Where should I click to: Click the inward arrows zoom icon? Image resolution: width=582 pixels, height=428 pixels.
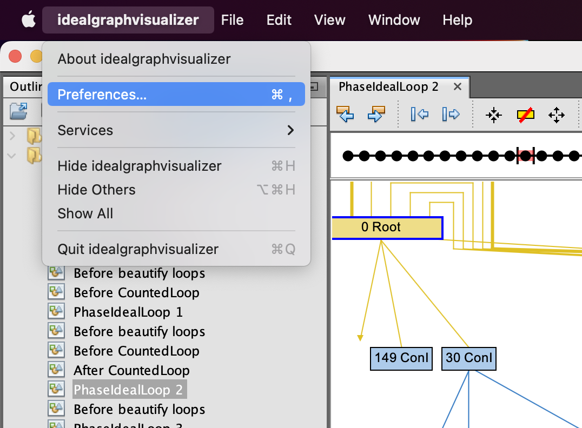click(x=493, y=115)
